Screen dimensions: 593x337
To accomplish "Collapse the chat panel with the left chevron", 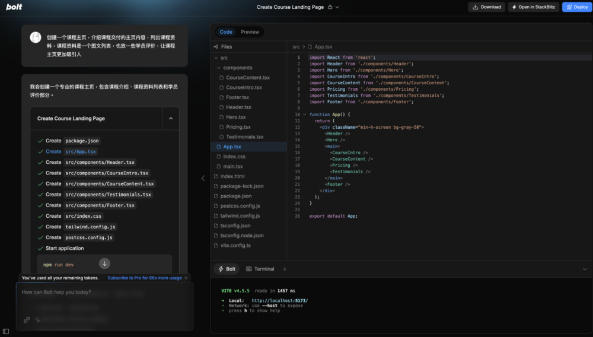I will pyautogui.click(x=203, y=178).
